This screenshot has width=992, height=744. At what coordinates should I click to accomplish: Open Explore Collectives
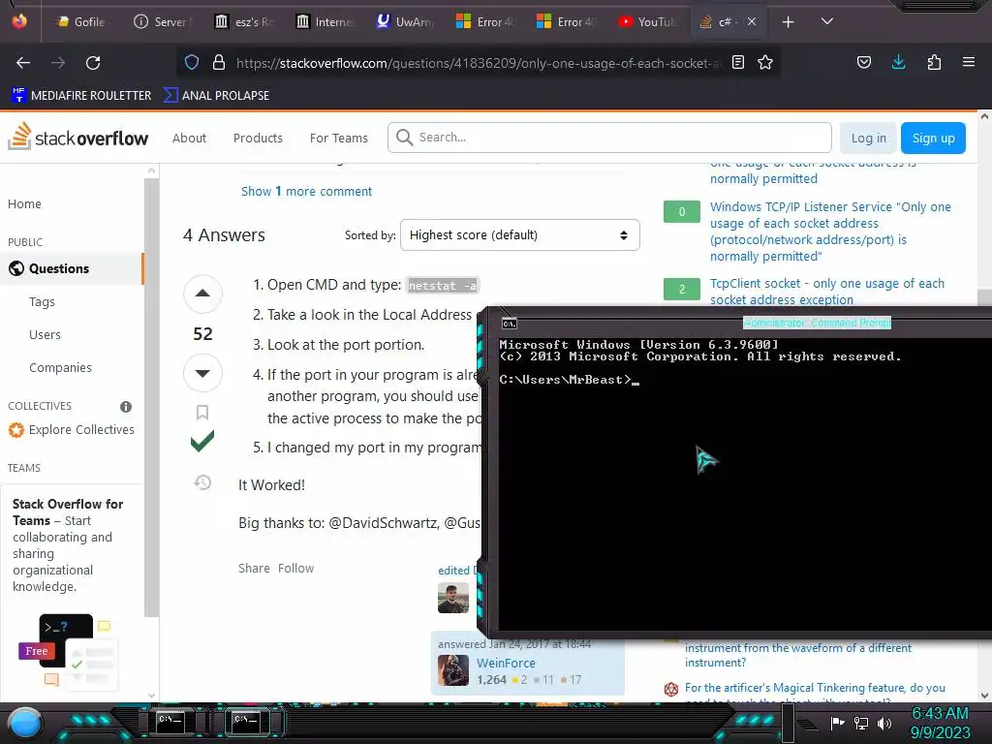pyautogui.click(x=72, y=429)
